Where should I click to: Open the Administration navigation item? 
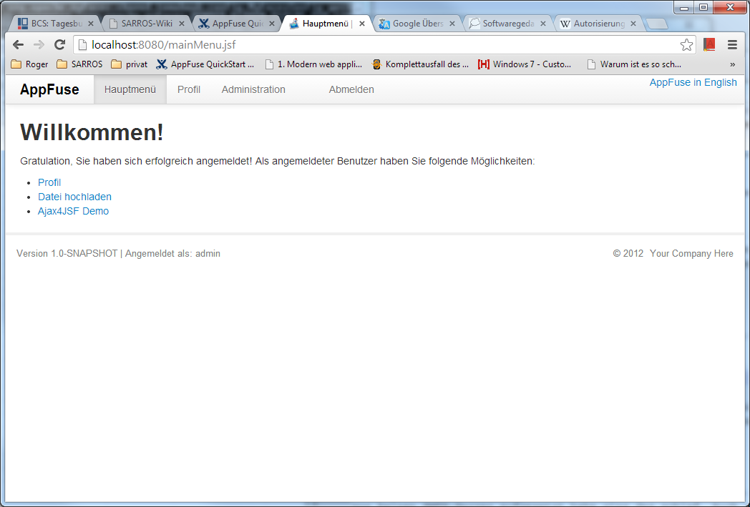pos(253,89)
